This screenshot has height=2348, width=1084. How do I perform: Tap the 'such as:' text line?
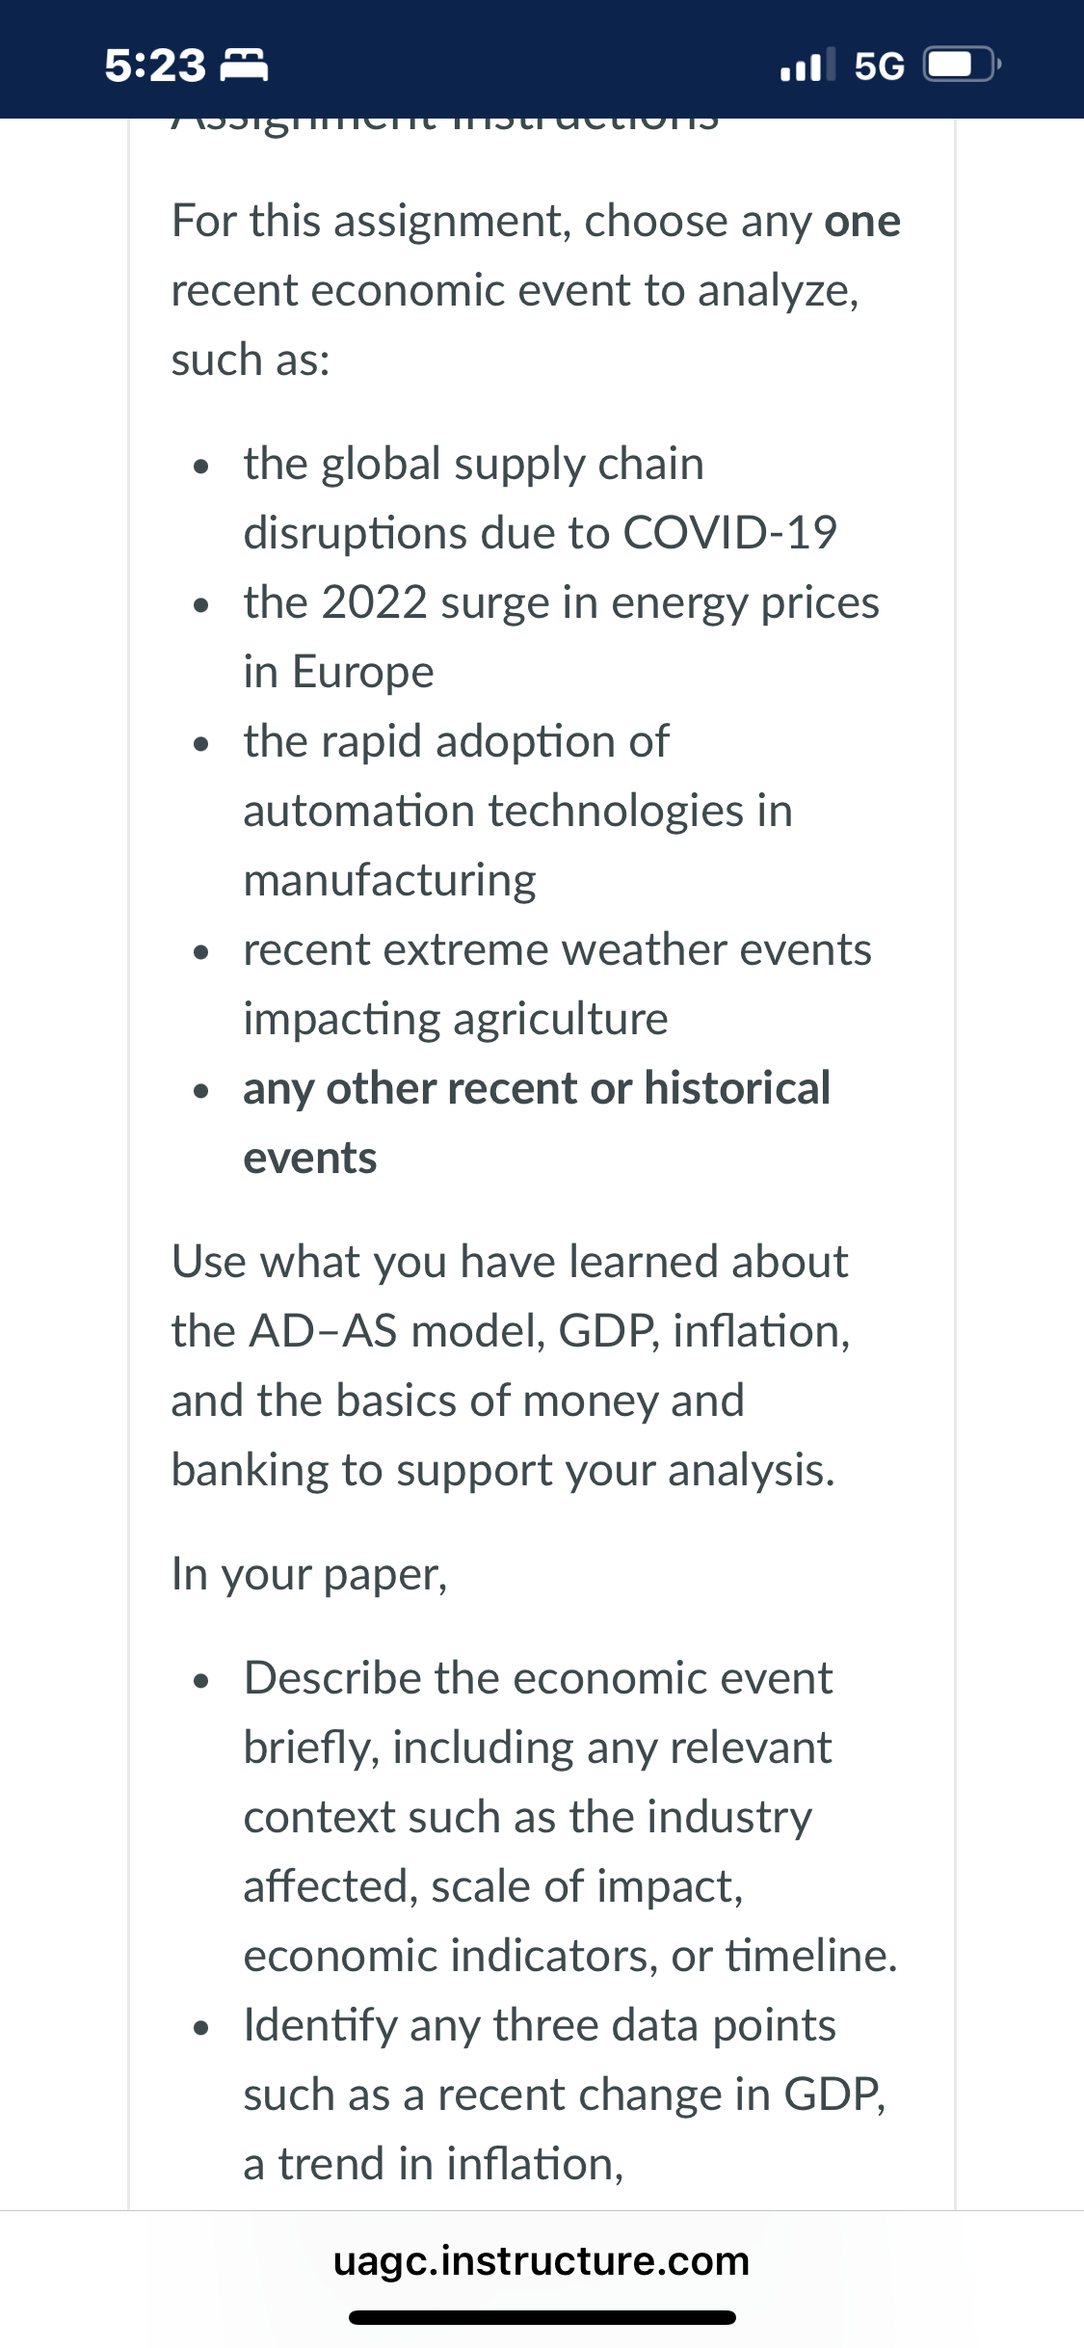click(251, 360)
